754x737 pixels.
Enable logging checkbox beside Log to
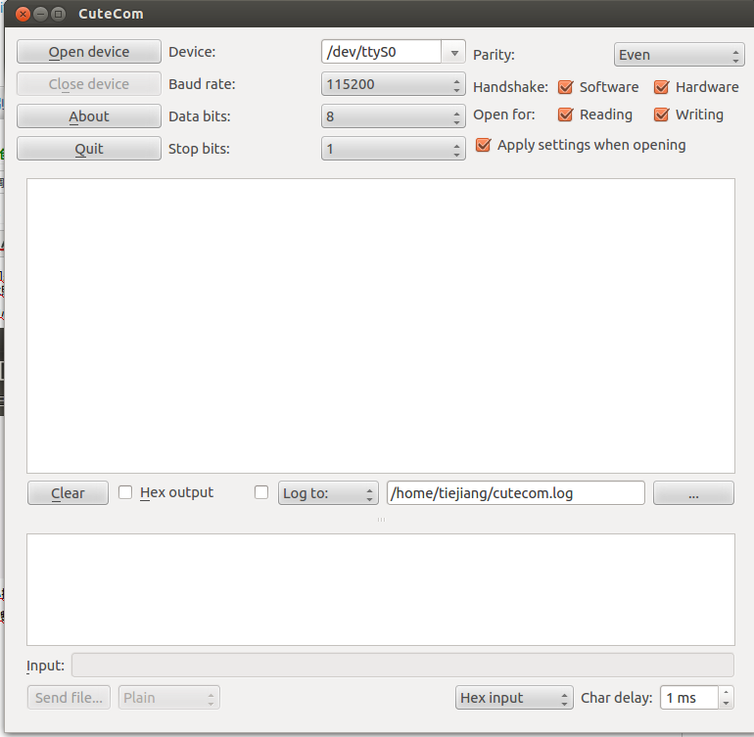pos(261,492)
